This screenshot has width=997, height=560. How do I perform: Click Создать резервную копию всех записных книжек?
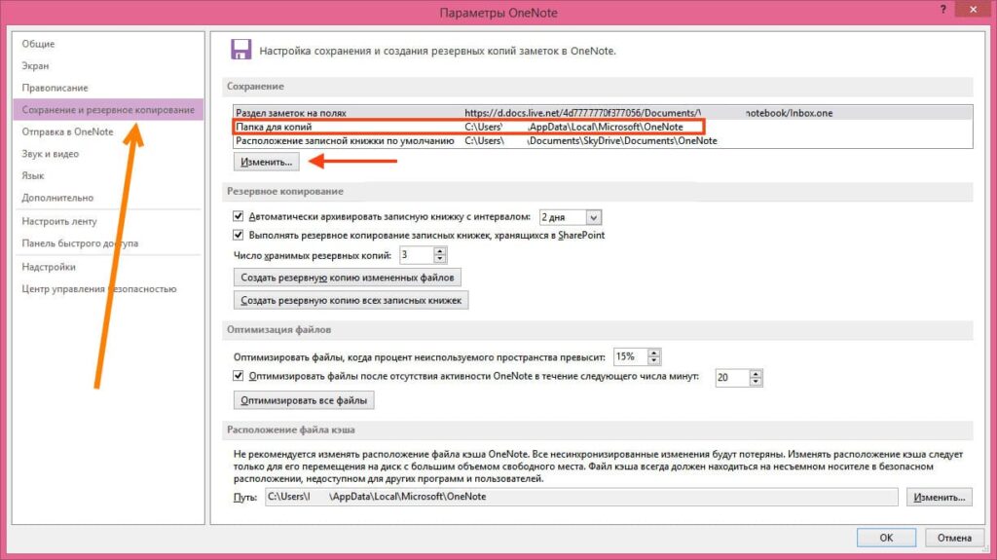click(351, 300)
